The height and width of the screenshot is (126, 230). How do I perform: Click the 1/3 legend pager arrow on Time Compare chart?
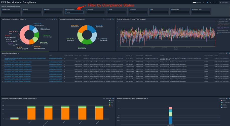(x=217, y=34)
